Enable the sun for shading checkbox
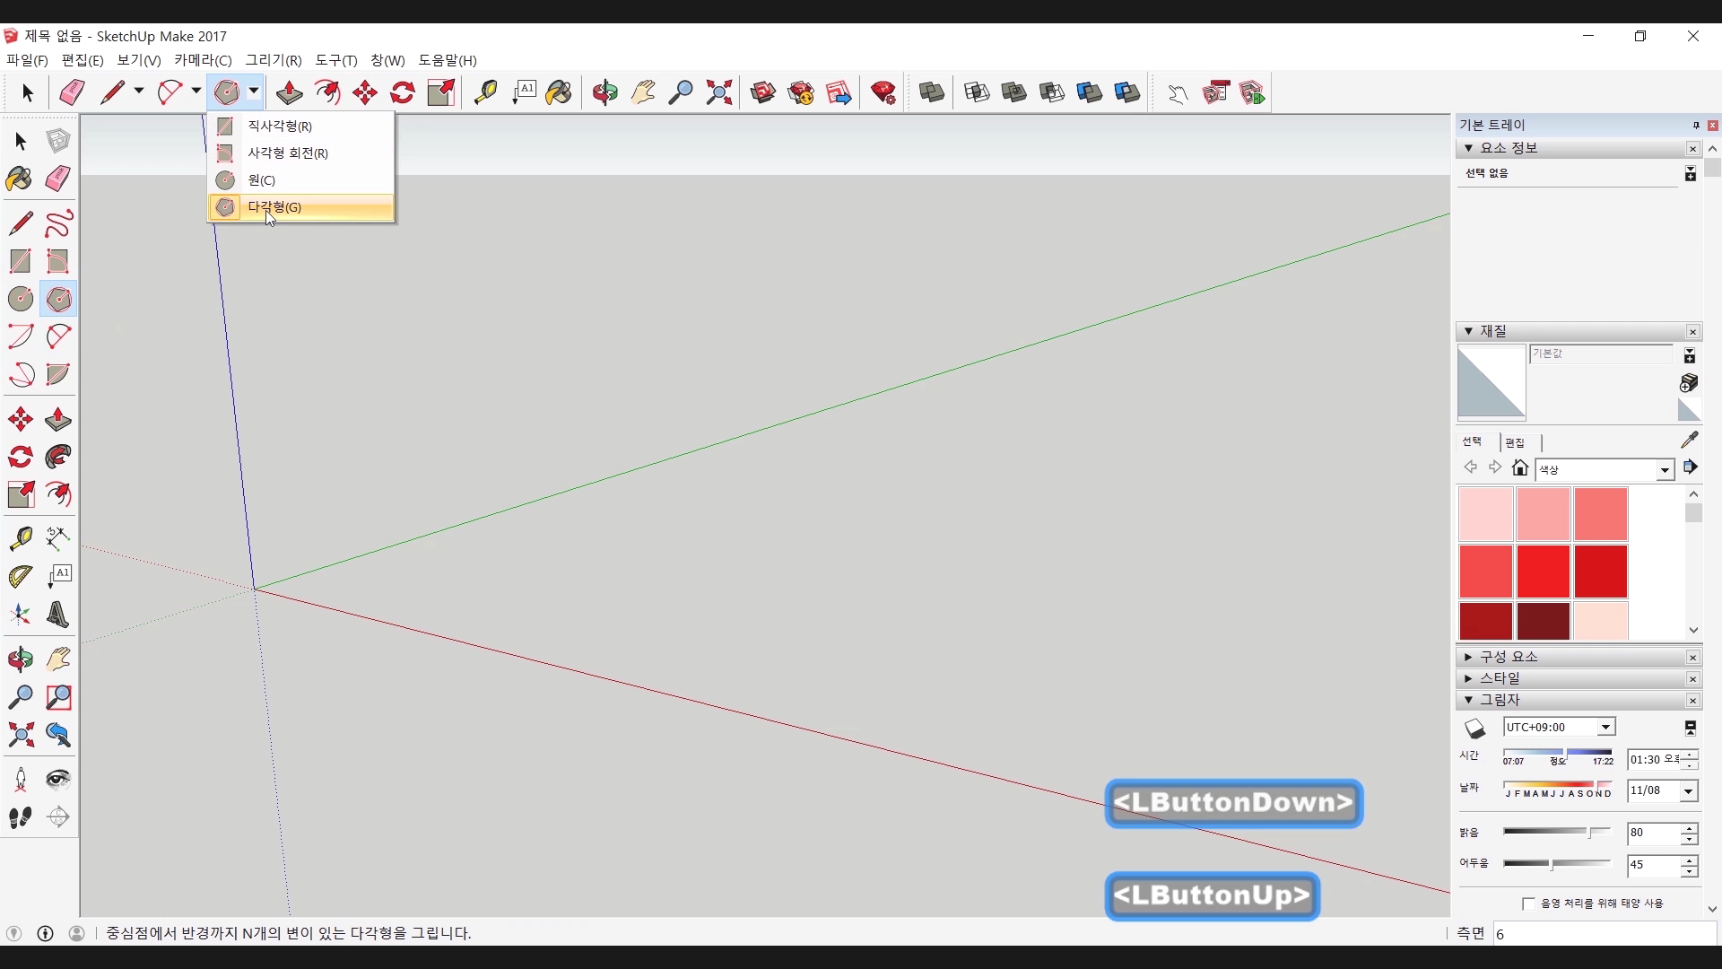Screen dimensions: 1722x969 pyautogui.click(x=1528, y=904)
